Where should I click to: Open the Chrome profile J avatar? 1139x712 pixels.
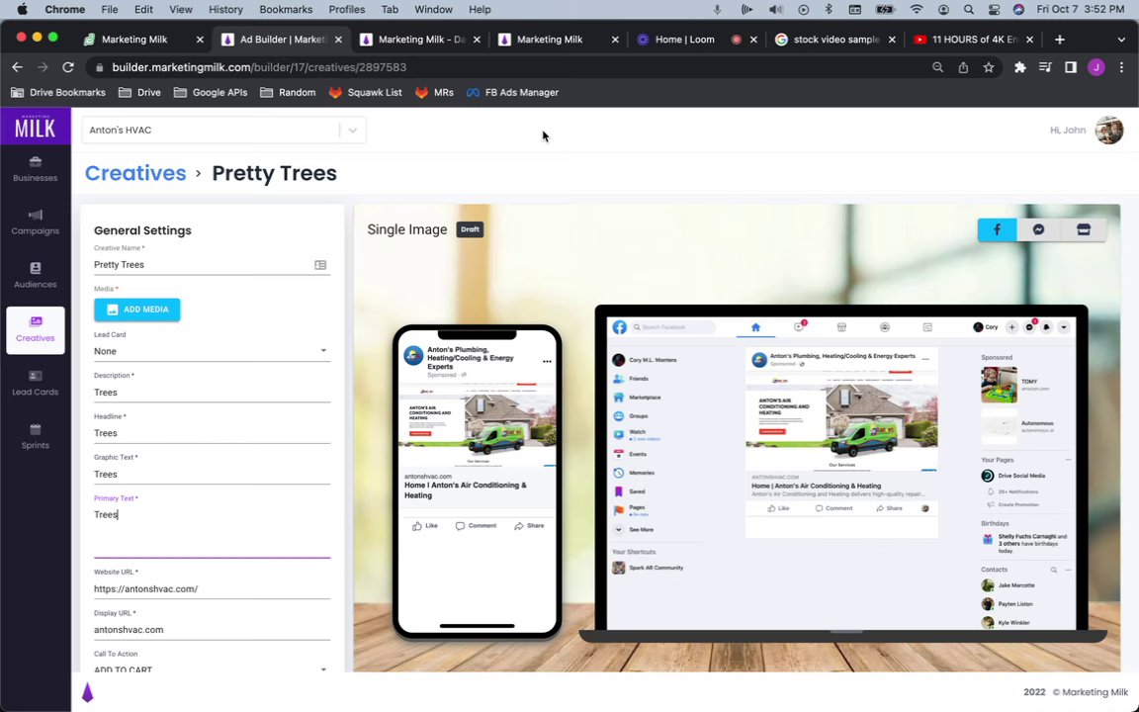tap(1096, 67)
